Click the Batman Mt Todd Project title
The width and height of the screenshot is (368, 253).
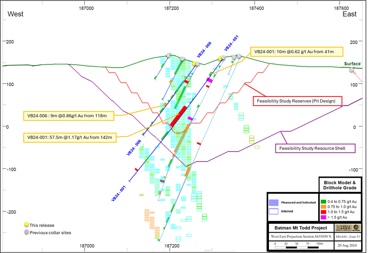[300, 228]
